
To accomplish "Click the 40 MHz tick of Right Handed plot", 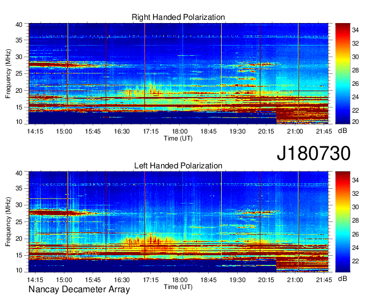I will 19,25.
